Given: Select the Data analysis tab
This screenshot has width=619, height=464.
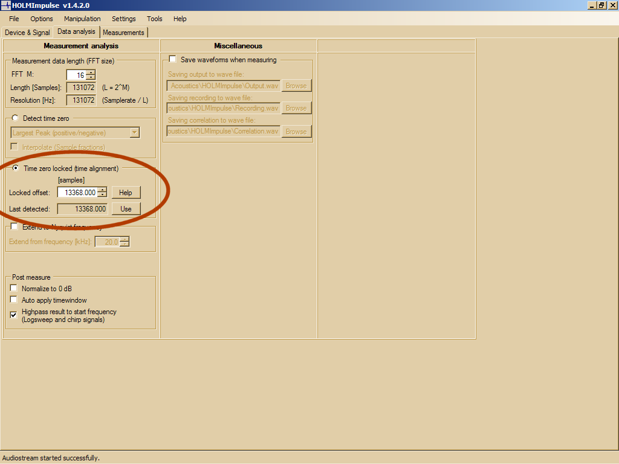Looking at the screenshot, I should 76,31.
